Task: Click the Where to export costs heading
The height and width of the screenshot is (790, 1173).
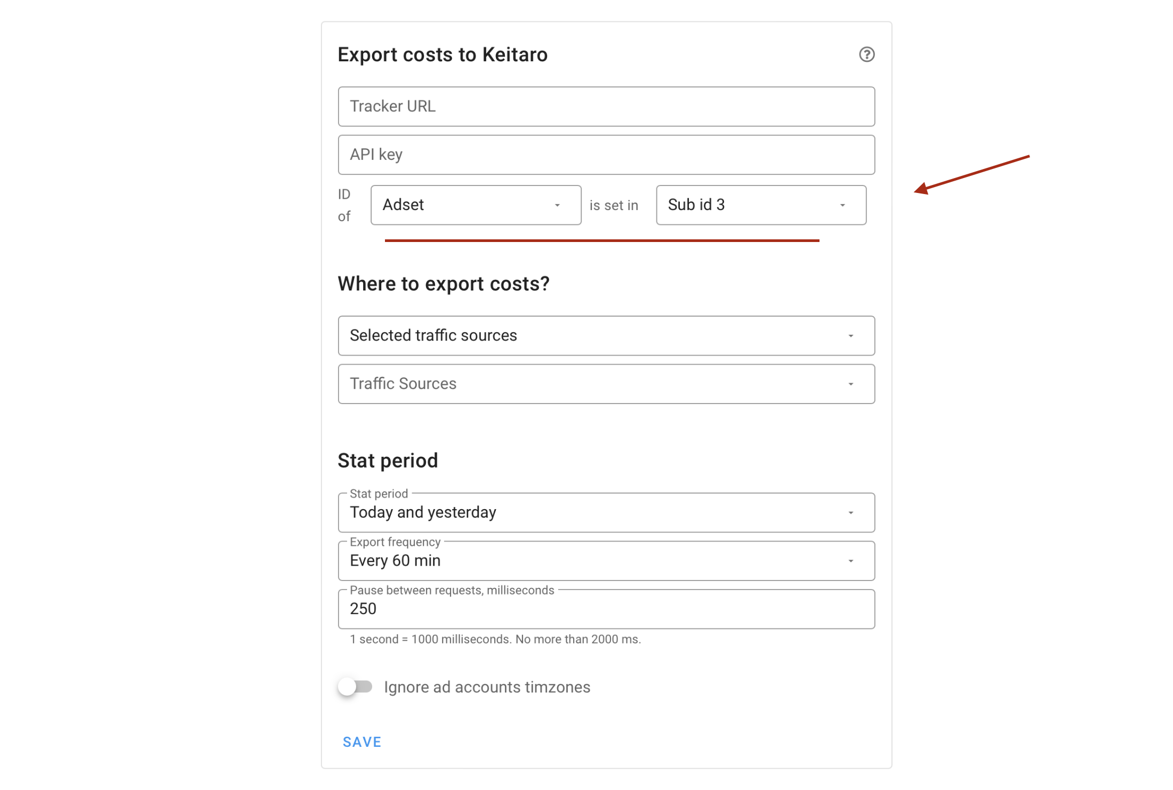Action: [444, 284]
